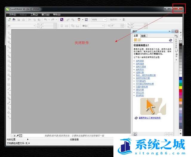Click the Paste clipboard icon
The width and height of the screenshot is (191, 157).
[x=39, y=20]
